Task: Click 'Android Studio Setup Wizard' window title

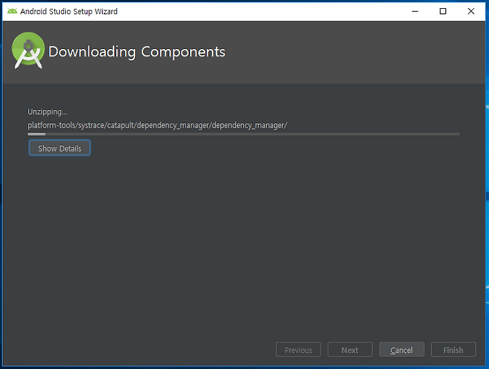Action: [69, 12]
